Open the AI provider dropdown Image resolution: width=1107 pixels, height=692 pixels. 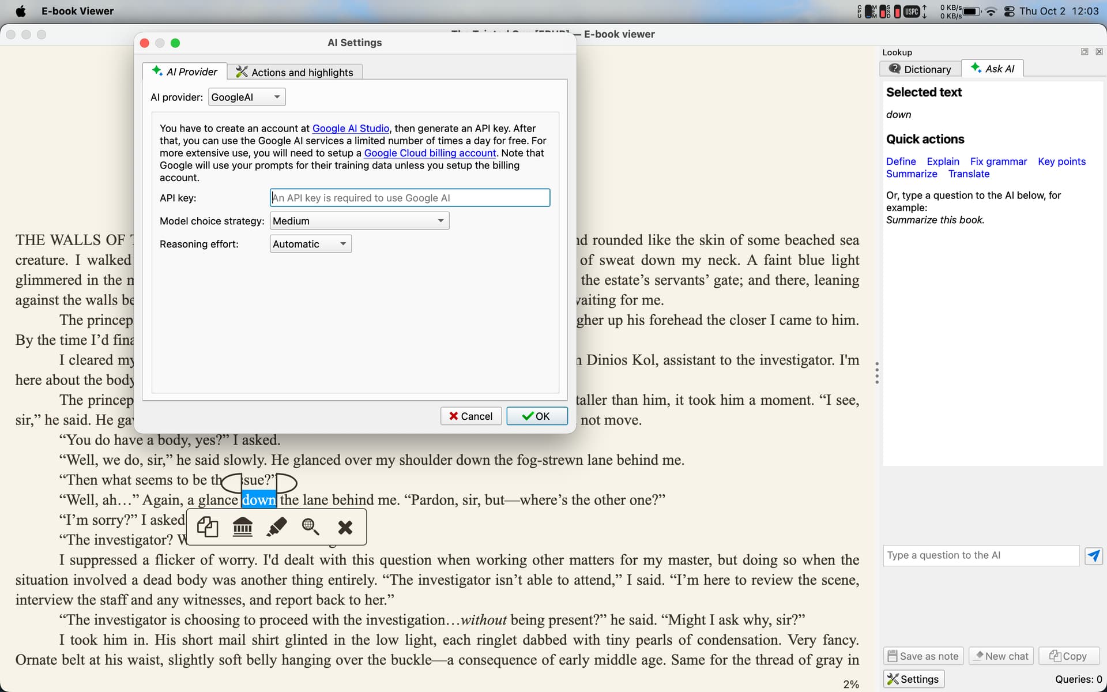[247, 97]
